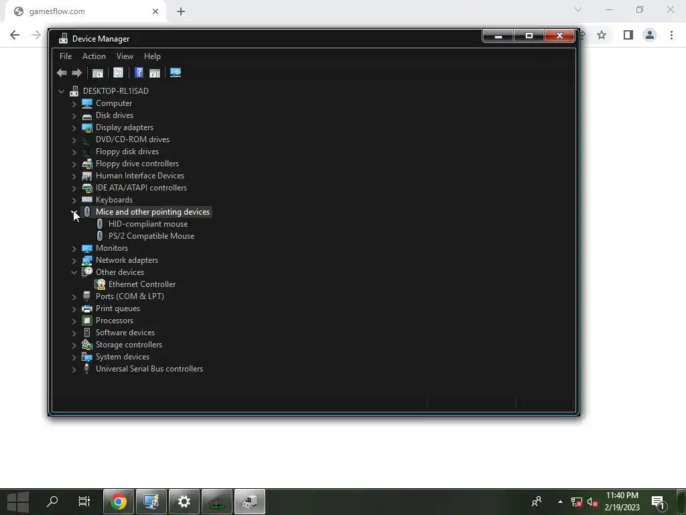Expand the Disk drives category
The height and width of the screenshot is (515, 686).
tap(74, 115)
